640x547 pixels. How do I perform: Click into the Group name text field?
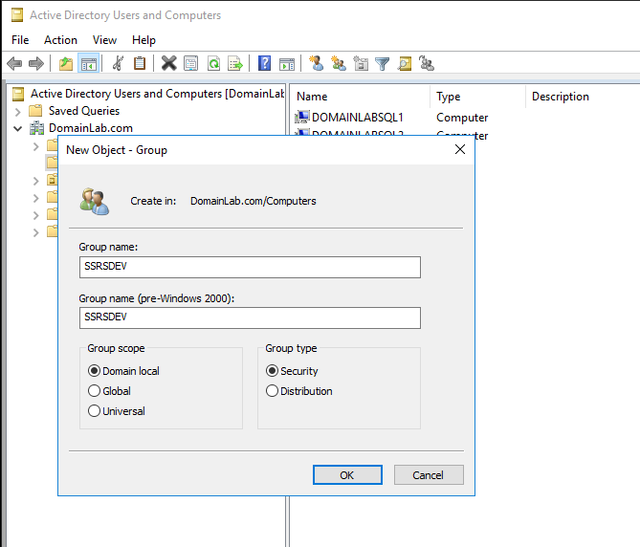click(250, 267)
